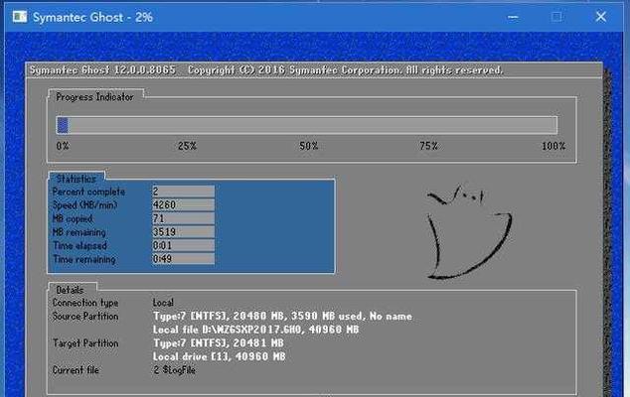Screen dimensions: 630x397
Task: Click the 'Speed (MB/min)' label
Action: [84, 205]
